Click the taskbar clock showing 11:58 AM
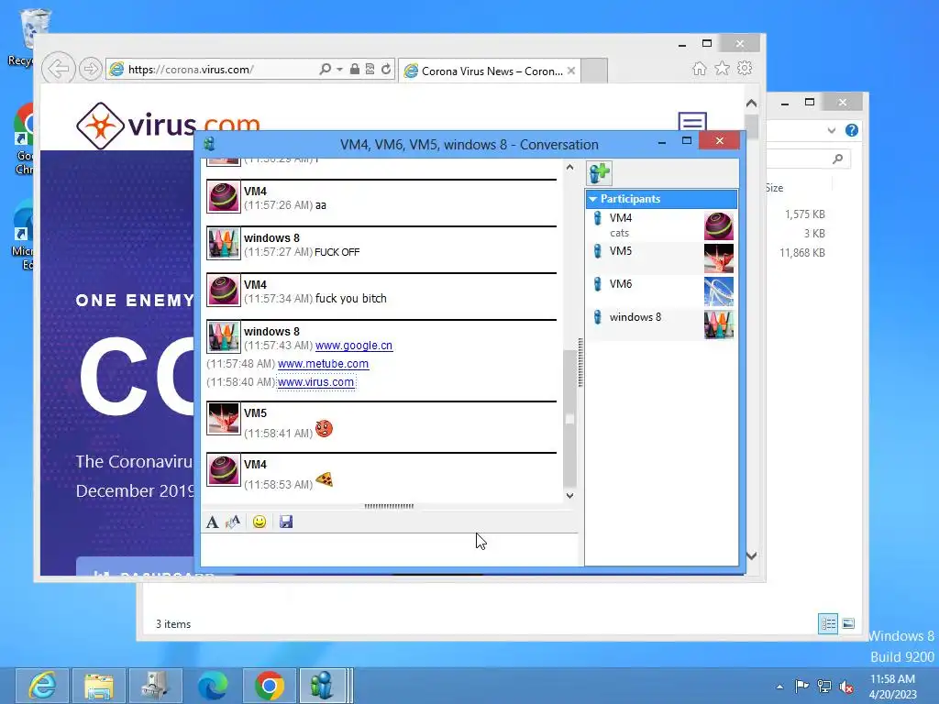Image resolution: width=939 pixels, height=704 pixels. tap(892, 687)
